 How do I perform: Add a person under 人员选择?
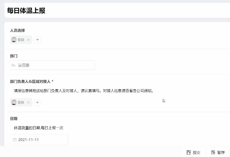coord(37,40)
